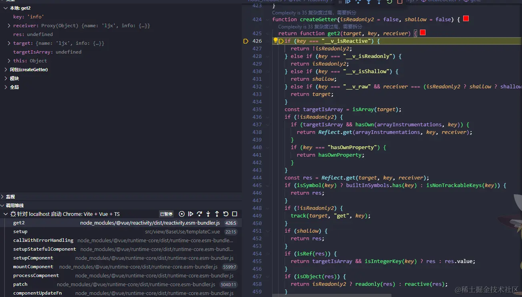522x297 pixels.
Task: Open the lightbulb code actions on line 426
Action: [x=275, y=41]
